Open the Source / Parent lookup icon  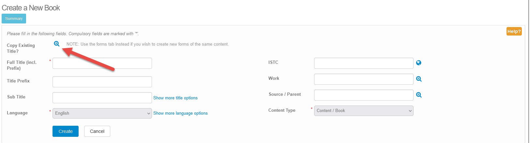coord(419,95)
